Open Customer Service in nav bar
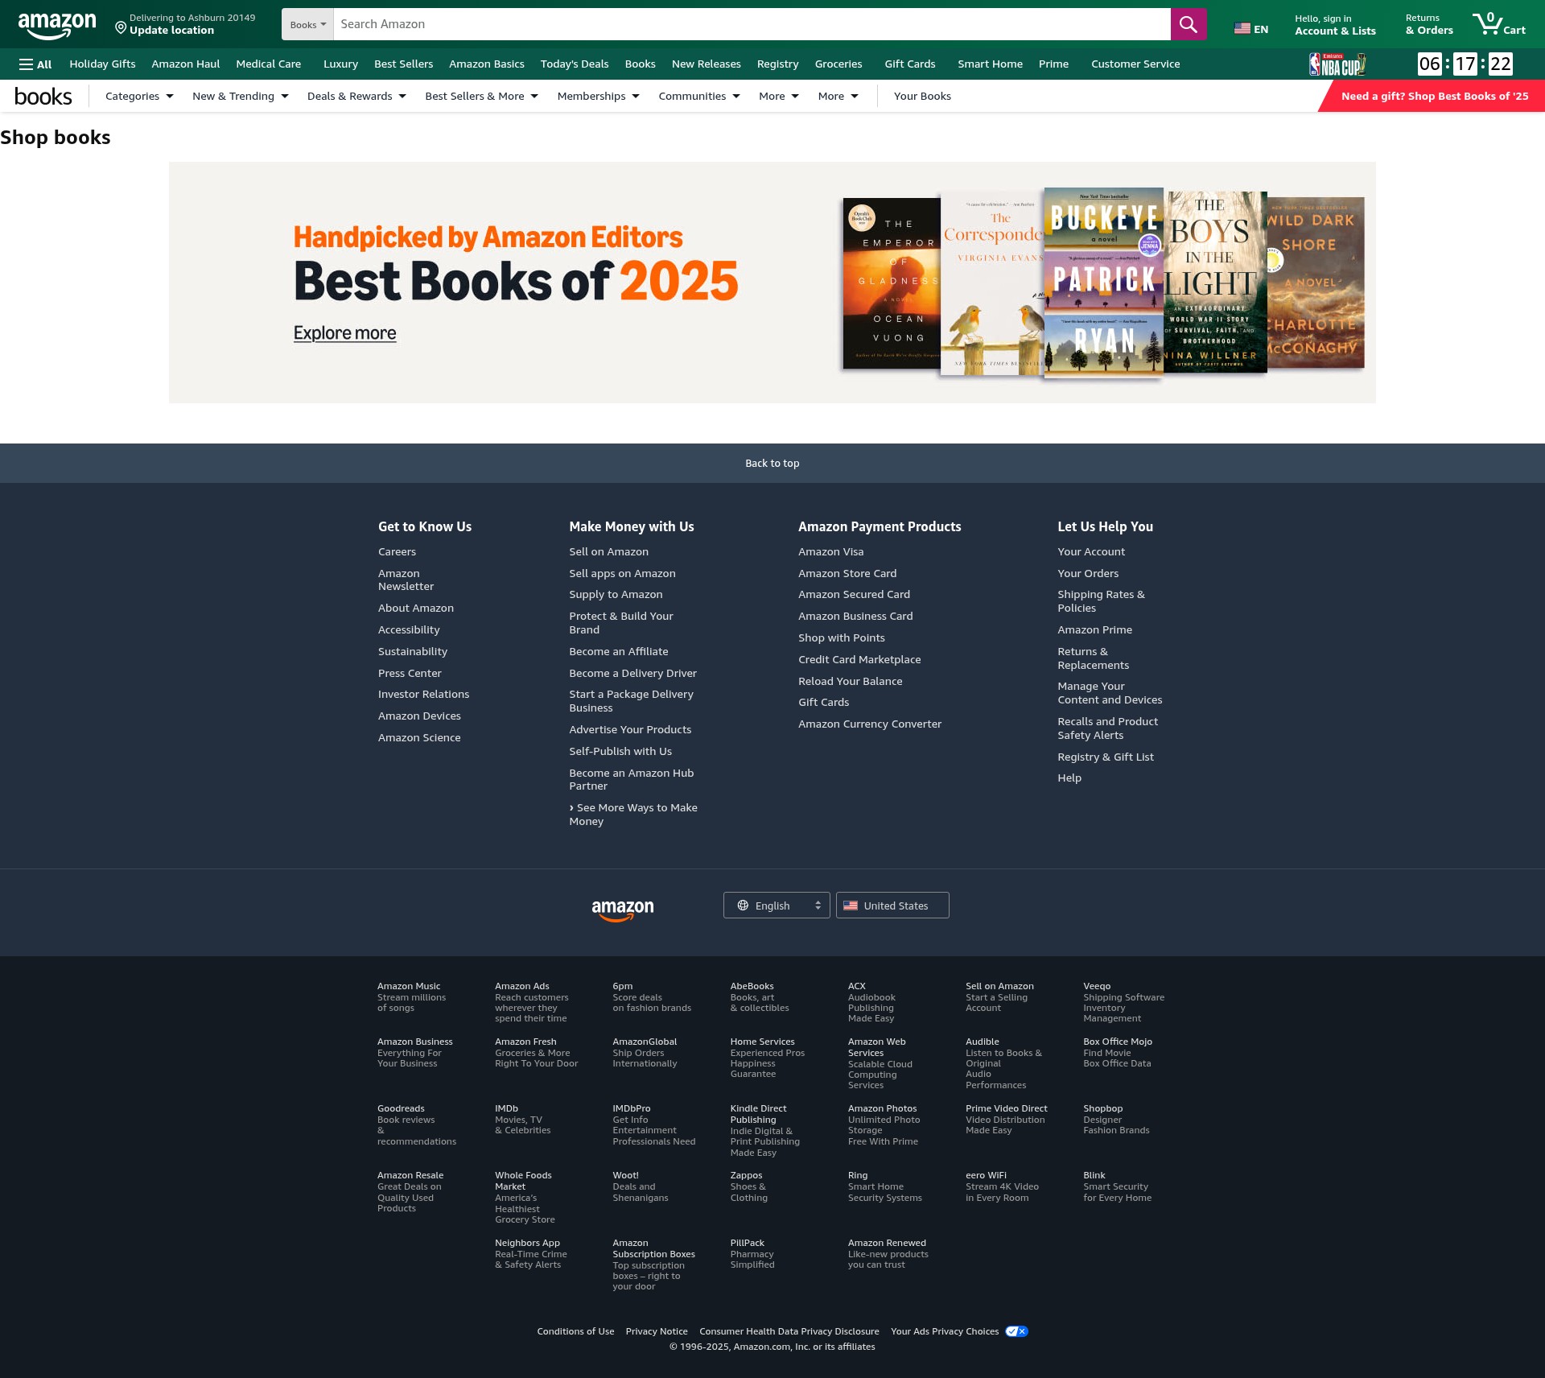 tap(1135, 64)
